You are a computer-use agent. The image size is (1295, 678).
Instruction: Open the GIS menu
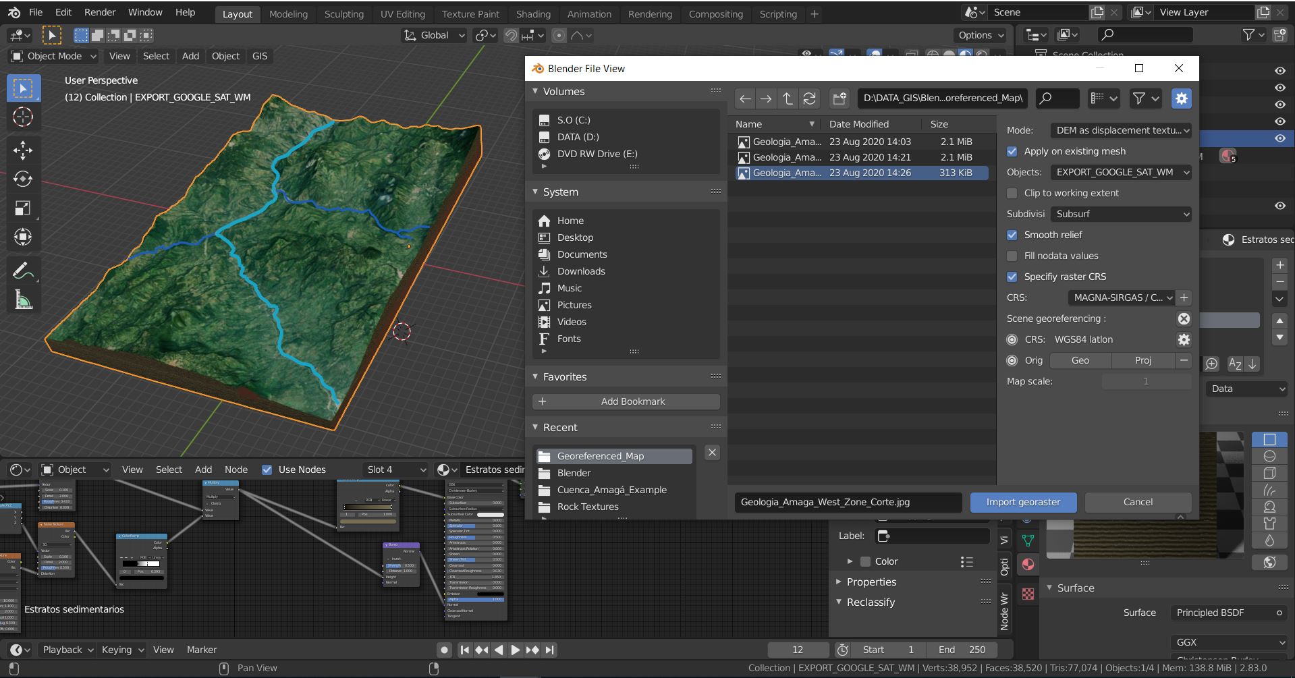(x=260, y=56)
